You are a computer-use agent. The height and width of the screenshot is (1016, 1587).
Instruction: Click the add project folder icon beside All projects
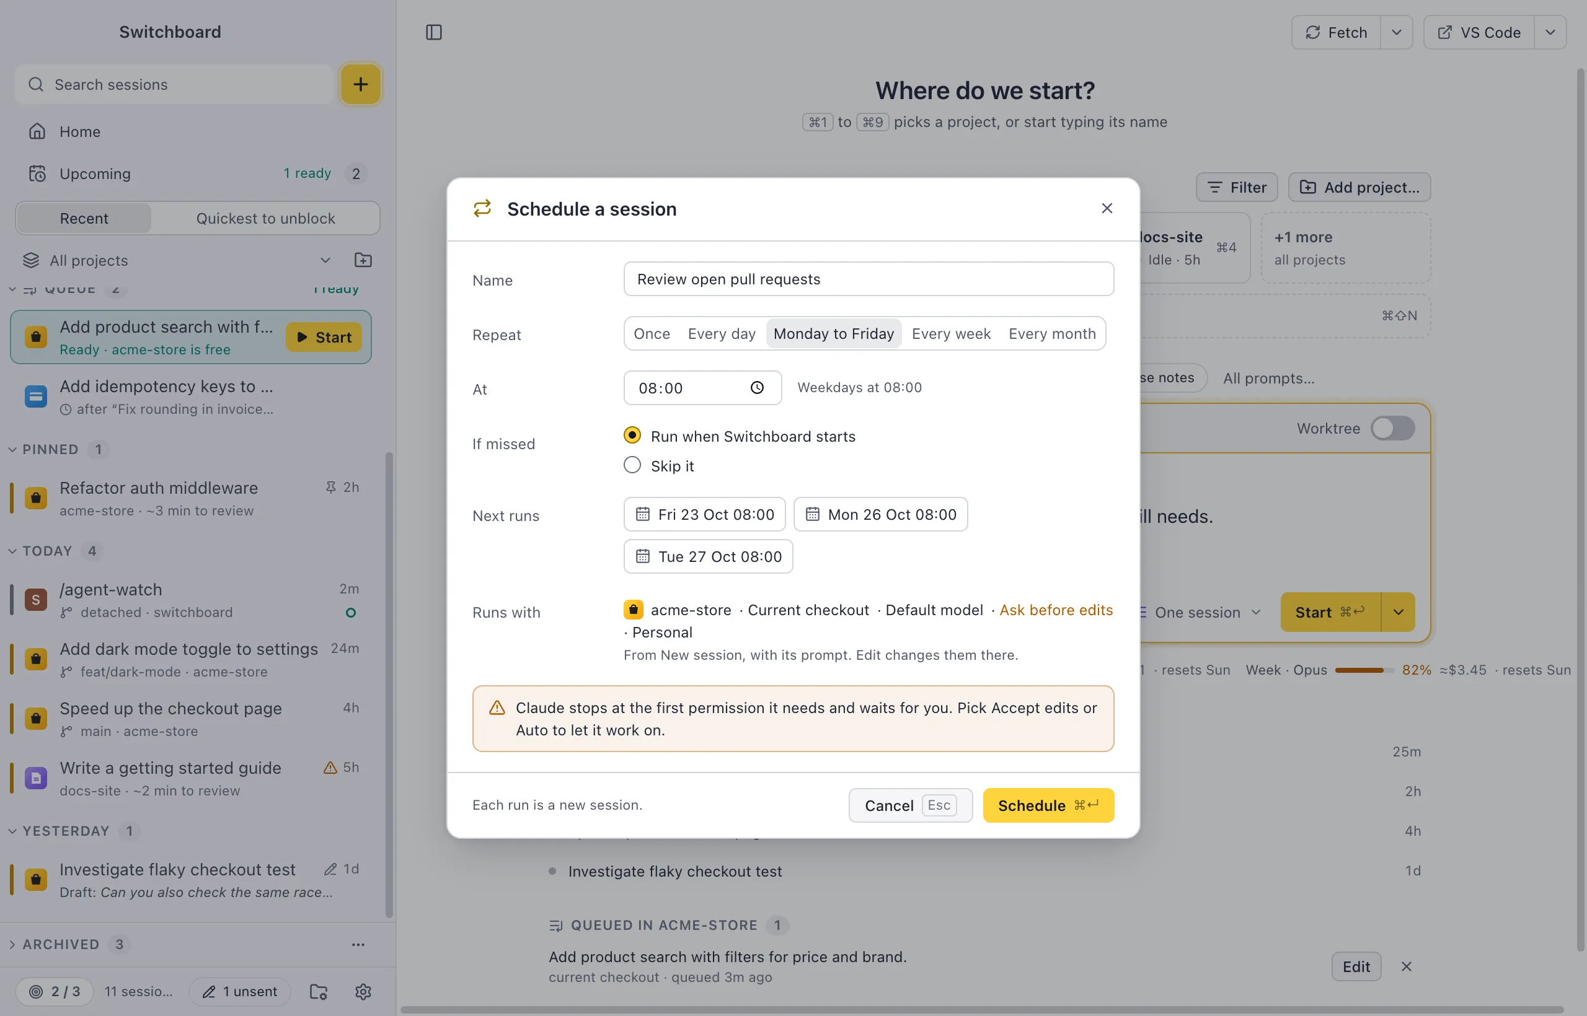(363, 260)
